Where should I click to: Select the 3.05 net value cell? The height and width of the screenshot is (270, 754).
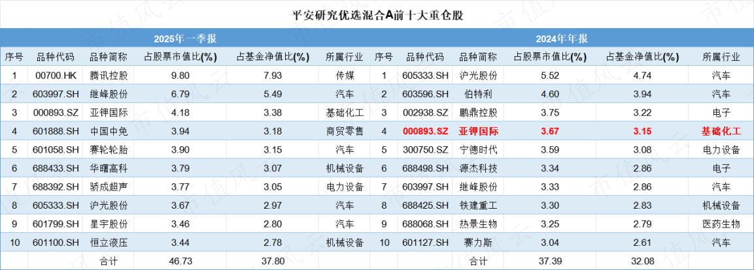click(273, 187)
